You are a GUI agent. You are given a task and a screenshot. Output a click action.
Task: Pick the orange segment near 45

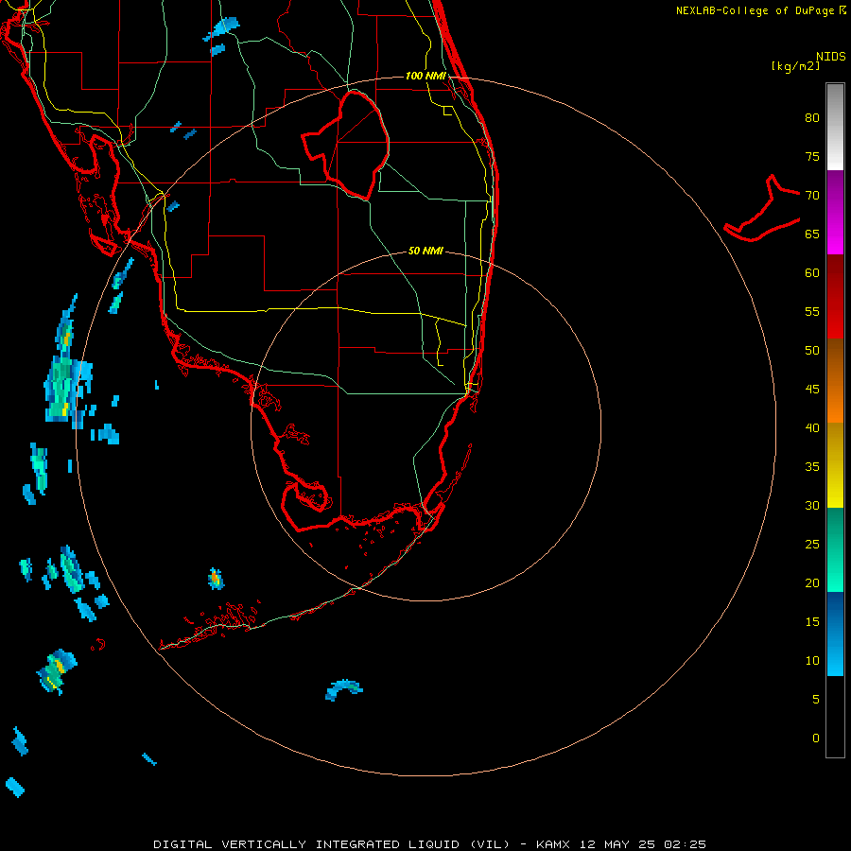[x=835, y=402]
